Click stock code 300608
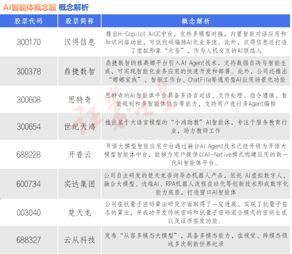 coord(28,100)
